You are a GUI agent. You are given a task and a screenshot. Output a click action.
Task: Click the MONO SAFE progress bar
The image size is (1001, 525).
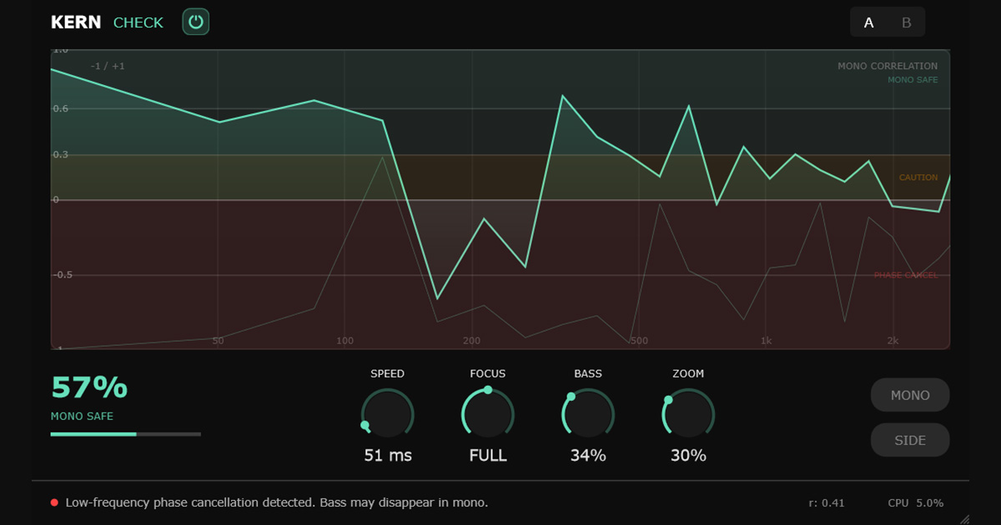(126, 434)
